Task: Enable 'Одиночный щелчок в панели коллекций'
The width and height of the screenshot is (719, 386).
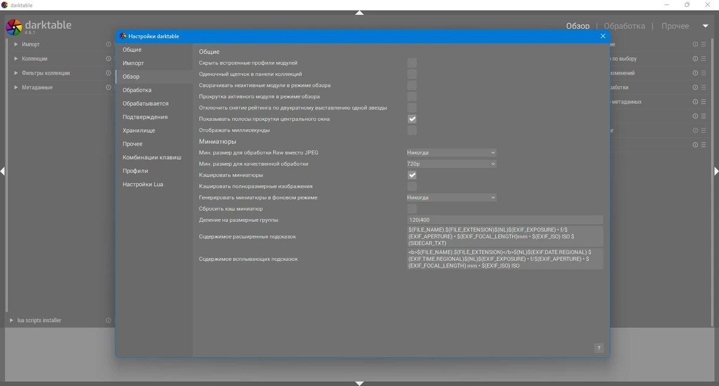Action: pyautogui.click(x=412, y=74)
